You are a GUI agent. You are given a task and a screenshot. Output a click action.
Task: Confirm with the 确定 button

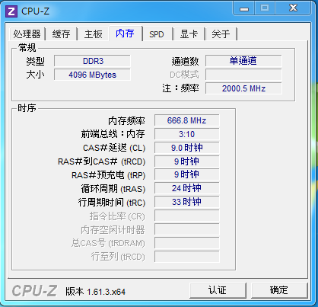coord(279,290)
